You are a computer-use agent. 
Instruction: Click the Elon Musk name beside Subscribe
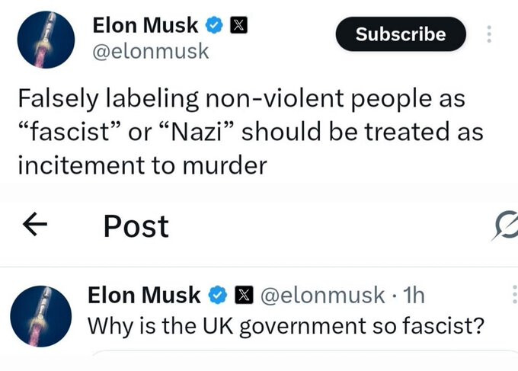(x=146, y=25)
